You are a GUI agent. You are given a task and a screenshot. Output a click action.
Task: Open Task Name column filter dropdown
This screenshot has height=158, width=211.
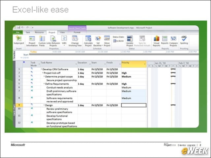pos(76,64)
